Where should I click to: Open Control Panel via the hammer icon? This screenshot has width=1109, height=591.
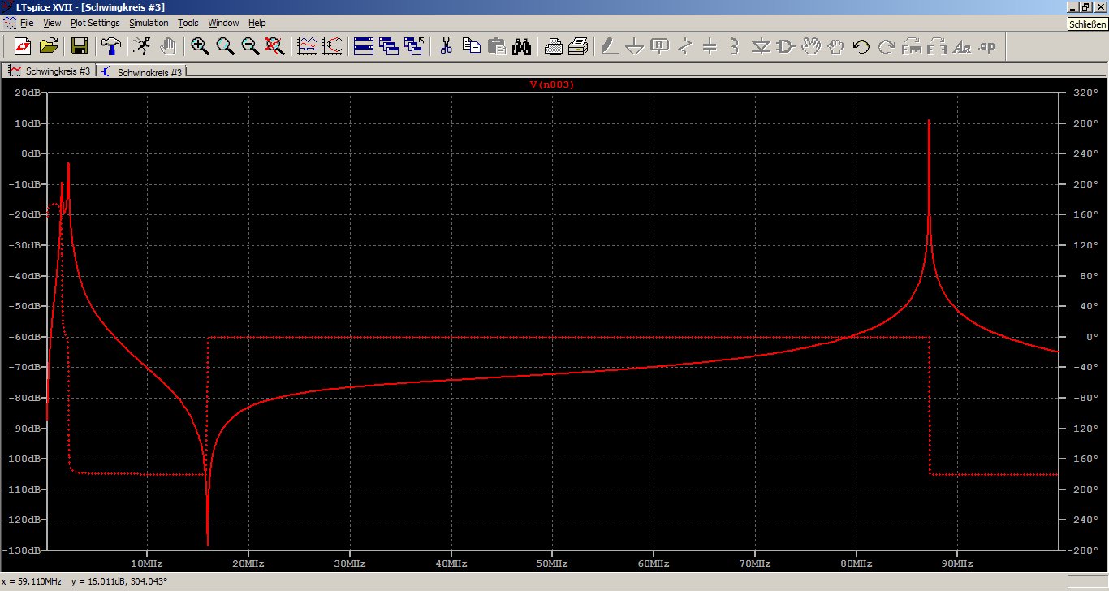pyautogui.click(x=111, y=46)
